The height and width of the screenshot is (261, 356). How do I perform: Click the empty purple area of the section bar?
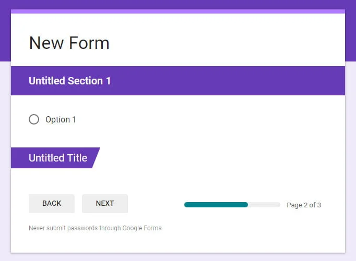[x=230, y=81]
